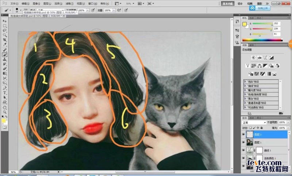This screenshot has width=292, height=176.
Task: Click the Color Balance scales icon
Action: coord(259,66)
